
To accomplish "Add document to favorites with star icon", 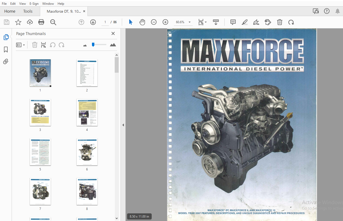I will point(18,22).
